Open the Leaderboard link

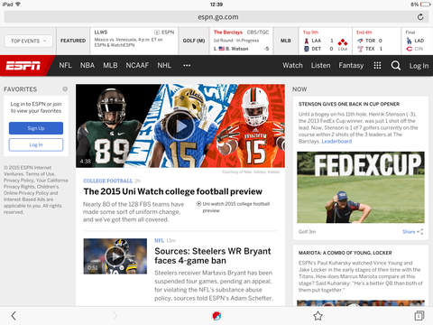point(336,141)
